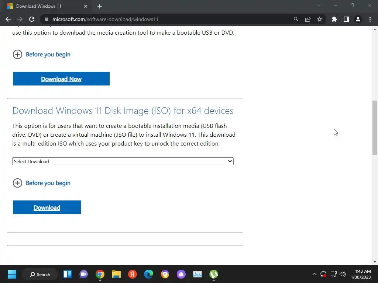The image size is (378, 283).
Task: Expand the first Before you begin section
Action: pos(41,55)
